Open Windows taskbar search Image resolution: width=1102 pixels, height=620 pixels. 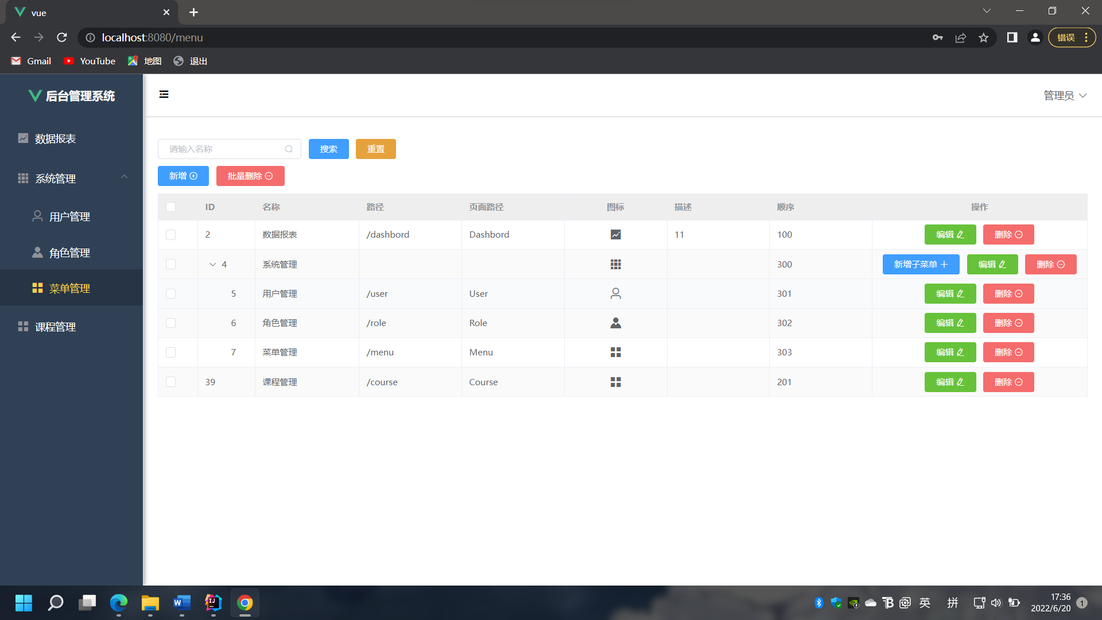point(56,603)
